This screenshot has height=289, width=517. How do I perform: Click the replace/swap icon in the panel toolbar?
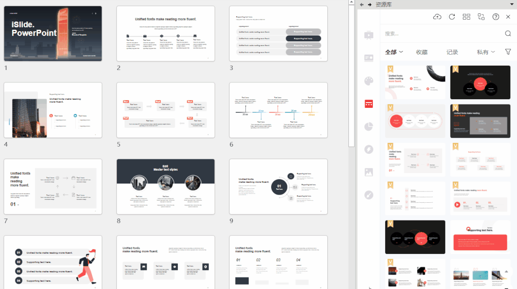[481, 17]
